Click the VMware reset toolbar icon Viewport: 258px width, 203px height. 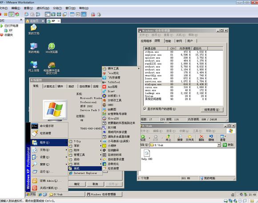click(17, 15)
